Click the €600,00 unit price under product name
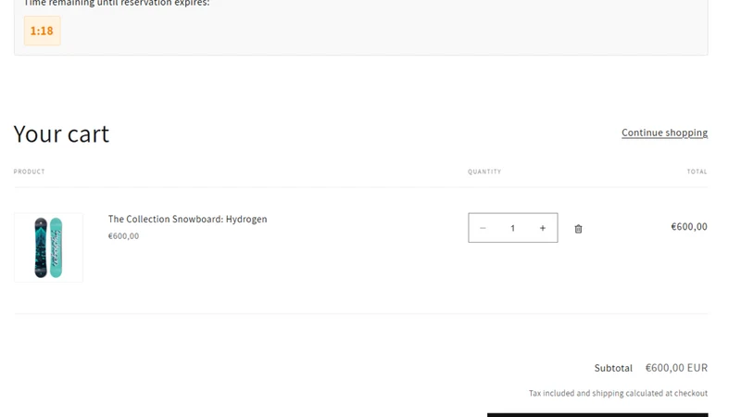 tap(124, 236)
